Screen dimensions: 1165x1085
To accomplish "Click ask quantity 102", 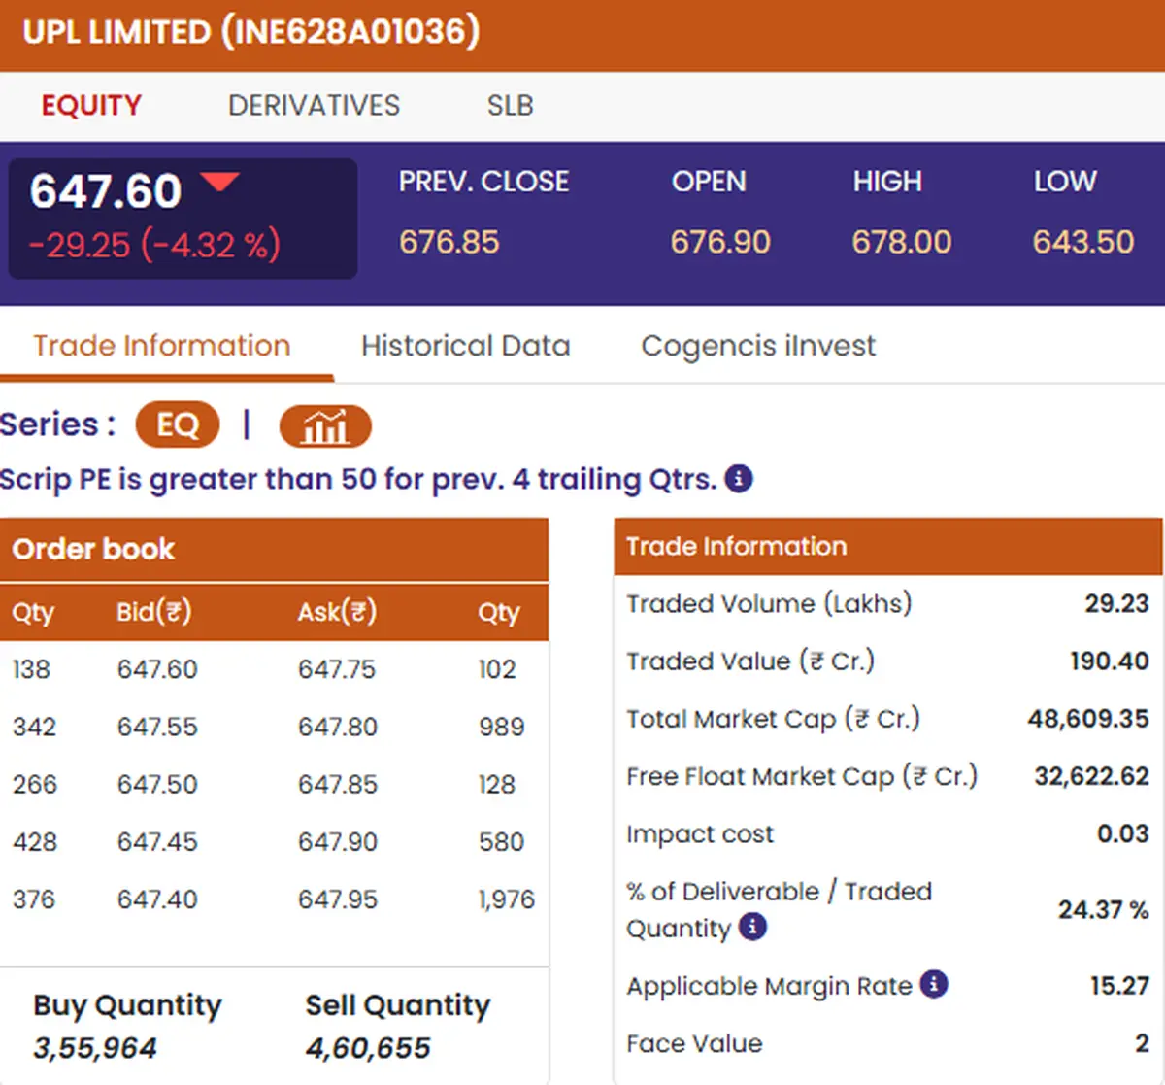I will click(497, 669).
